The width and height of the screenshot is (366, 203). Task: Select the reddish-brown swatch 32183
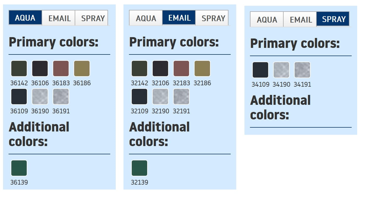[x=181, y=68]
